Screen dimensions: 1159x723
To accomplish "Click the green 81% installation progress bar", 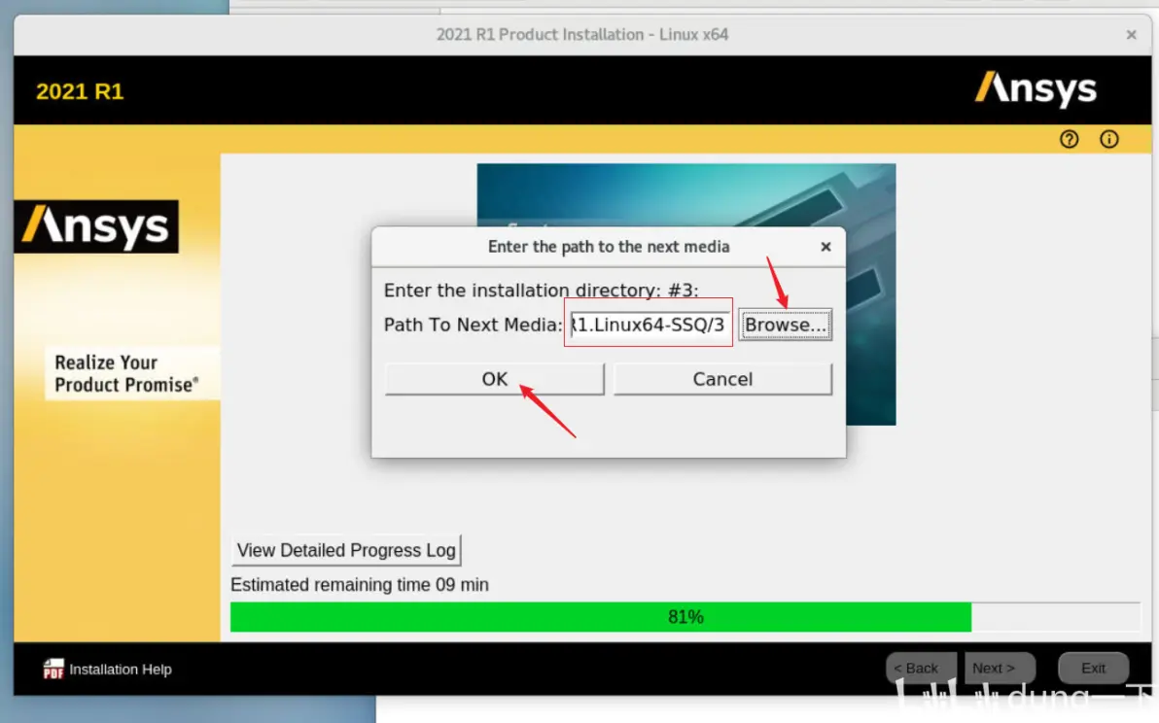I will pyautogui.click(x=685, y=617).
